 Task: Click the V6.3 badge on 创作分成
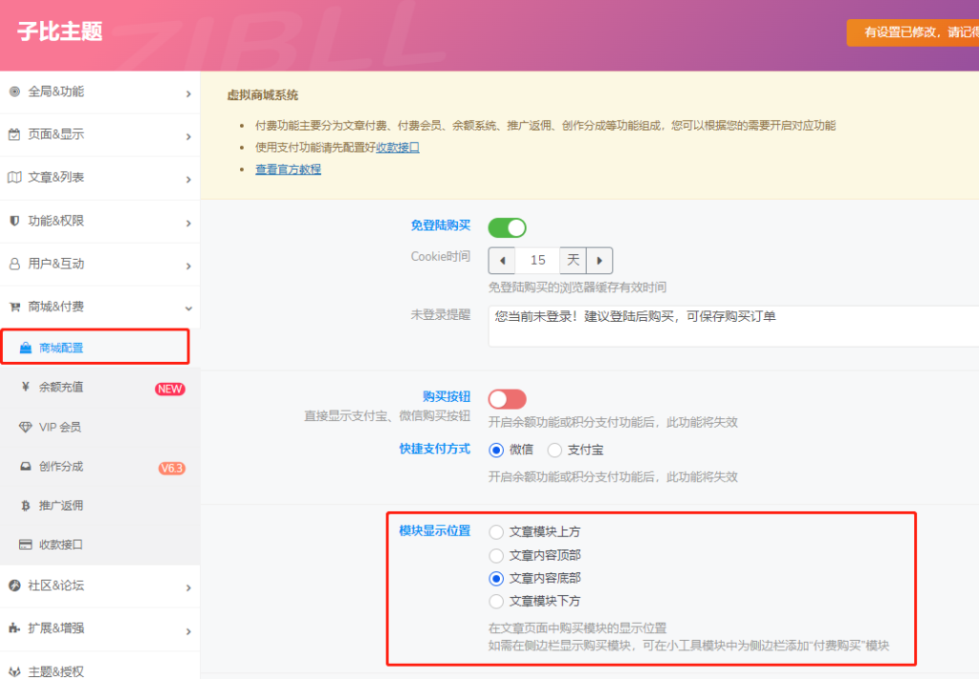(x=172, y=468)
